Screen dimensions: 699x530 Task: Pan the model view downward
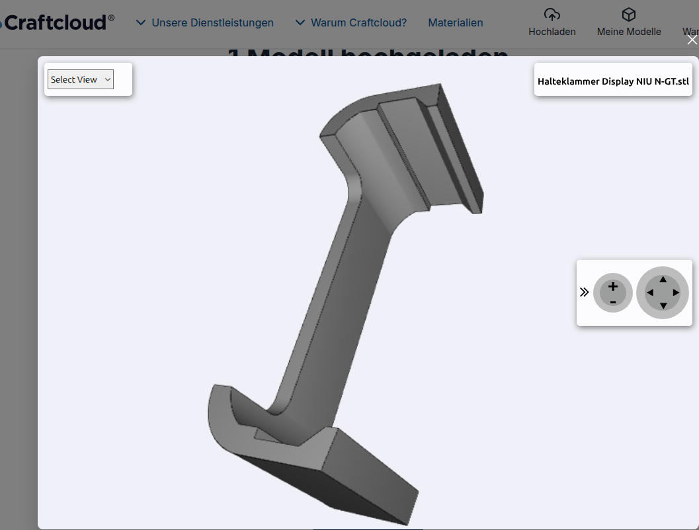coord(663,306)
